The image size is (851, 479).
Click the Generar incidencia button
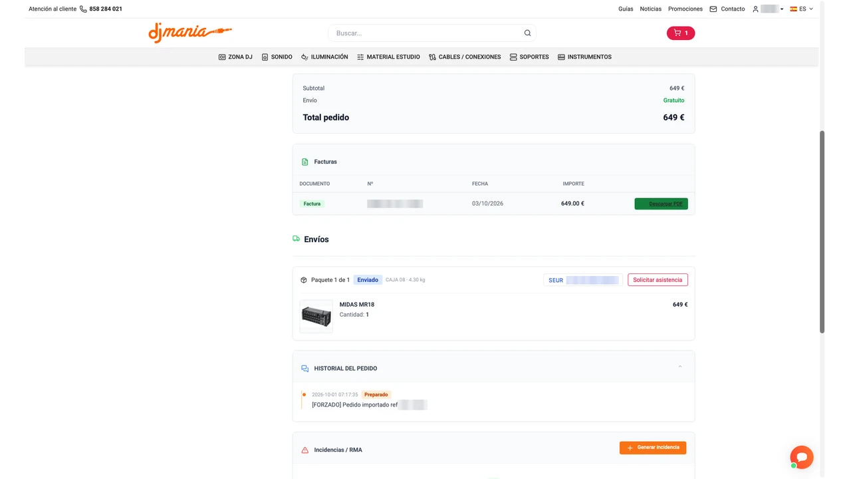[x=653, y=448]
